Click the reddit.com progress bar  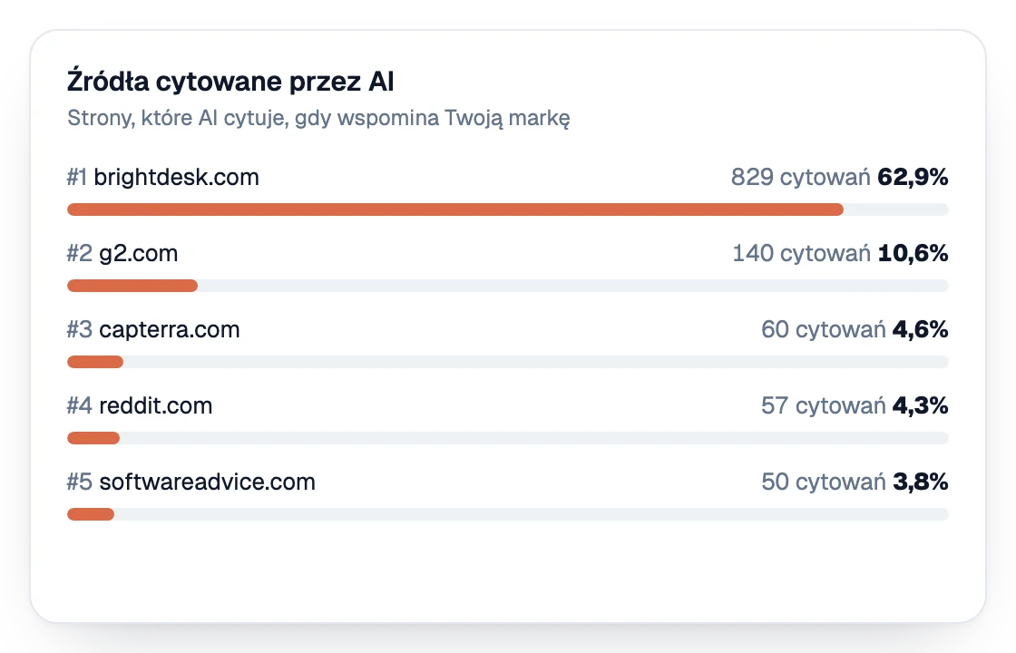tap(507, 438)
